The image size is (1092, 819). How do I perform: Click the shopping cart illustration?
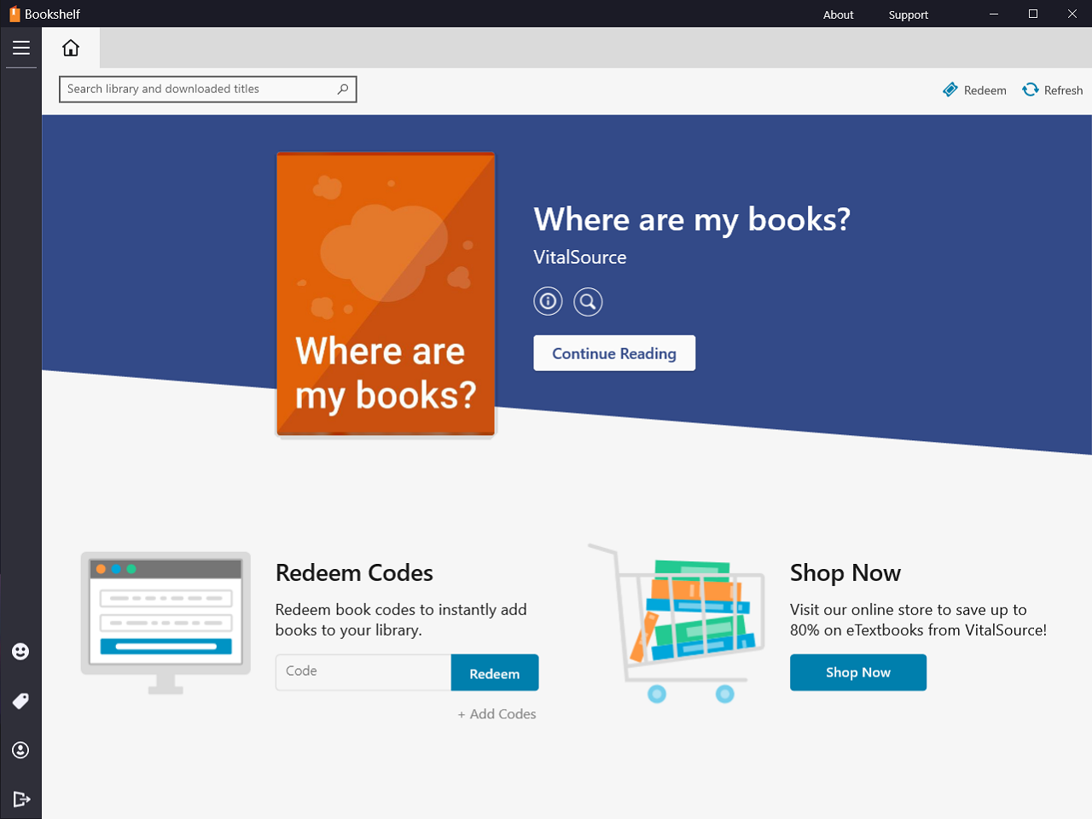[676, 623]
